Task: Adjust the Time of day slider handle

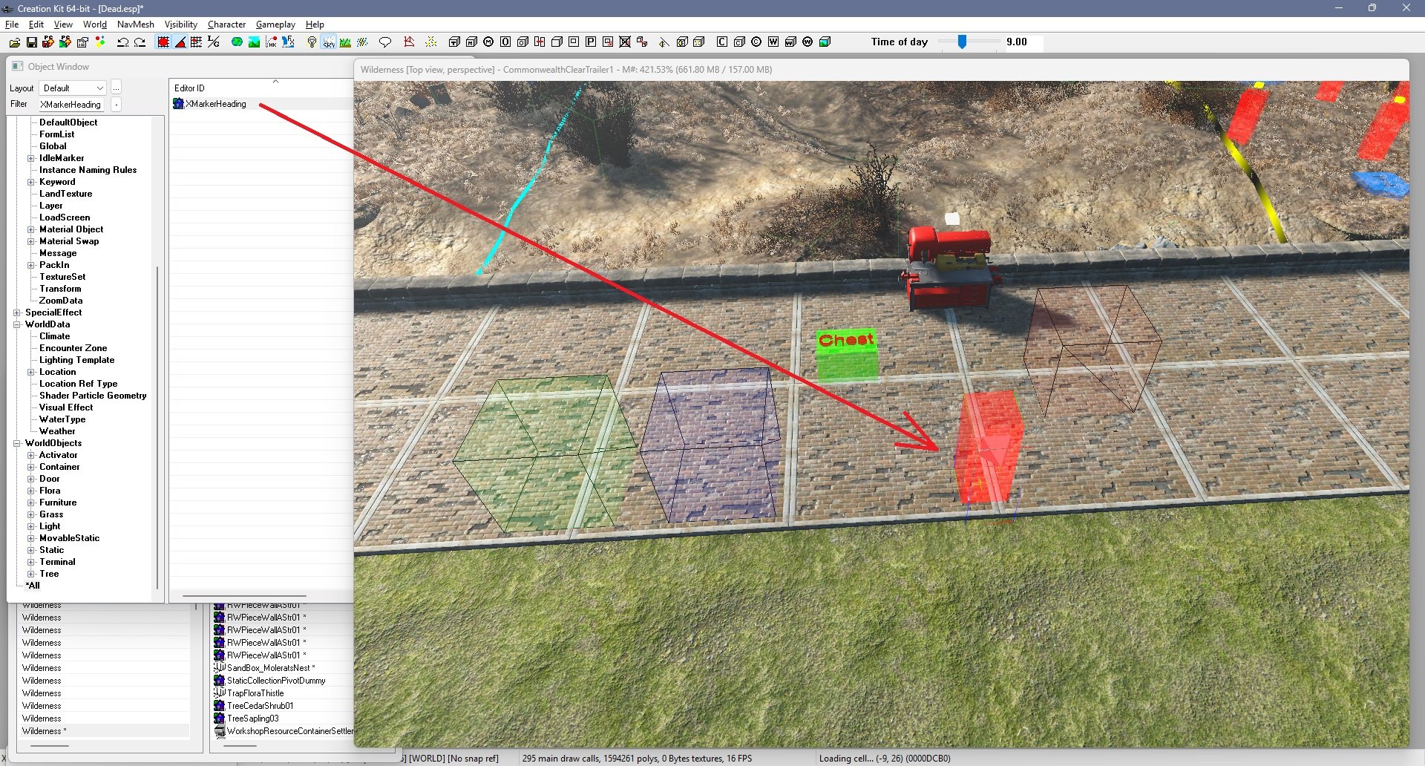Action: click(x=962, y=42)
